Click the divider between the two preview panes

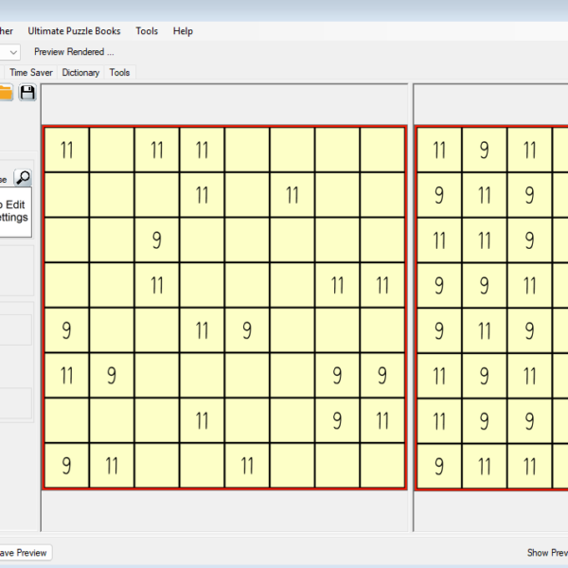click(x=411, y=303)
